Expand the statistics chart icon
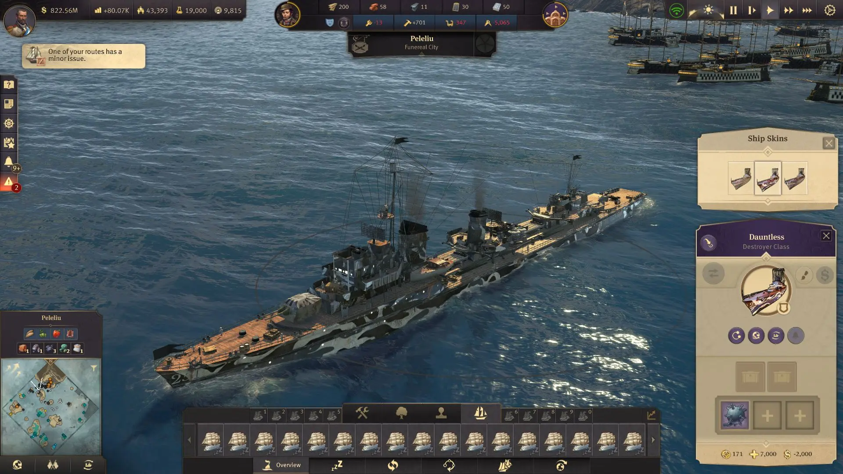 (651, 415)
